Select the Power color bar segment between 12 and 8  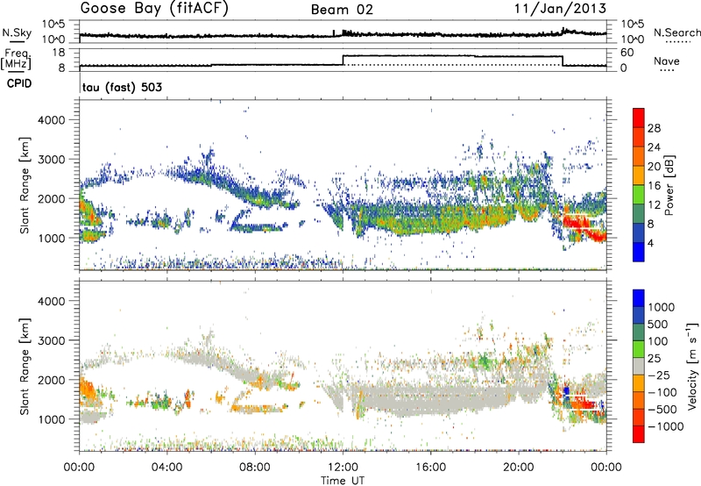coord(639,214)
